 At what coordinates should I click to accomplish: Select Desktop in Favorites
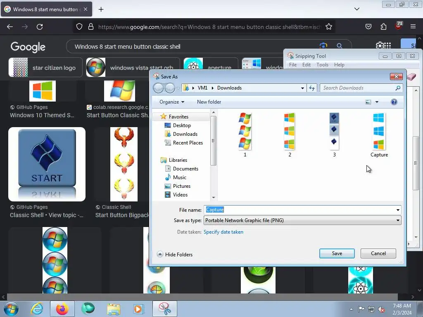point(182,125)
